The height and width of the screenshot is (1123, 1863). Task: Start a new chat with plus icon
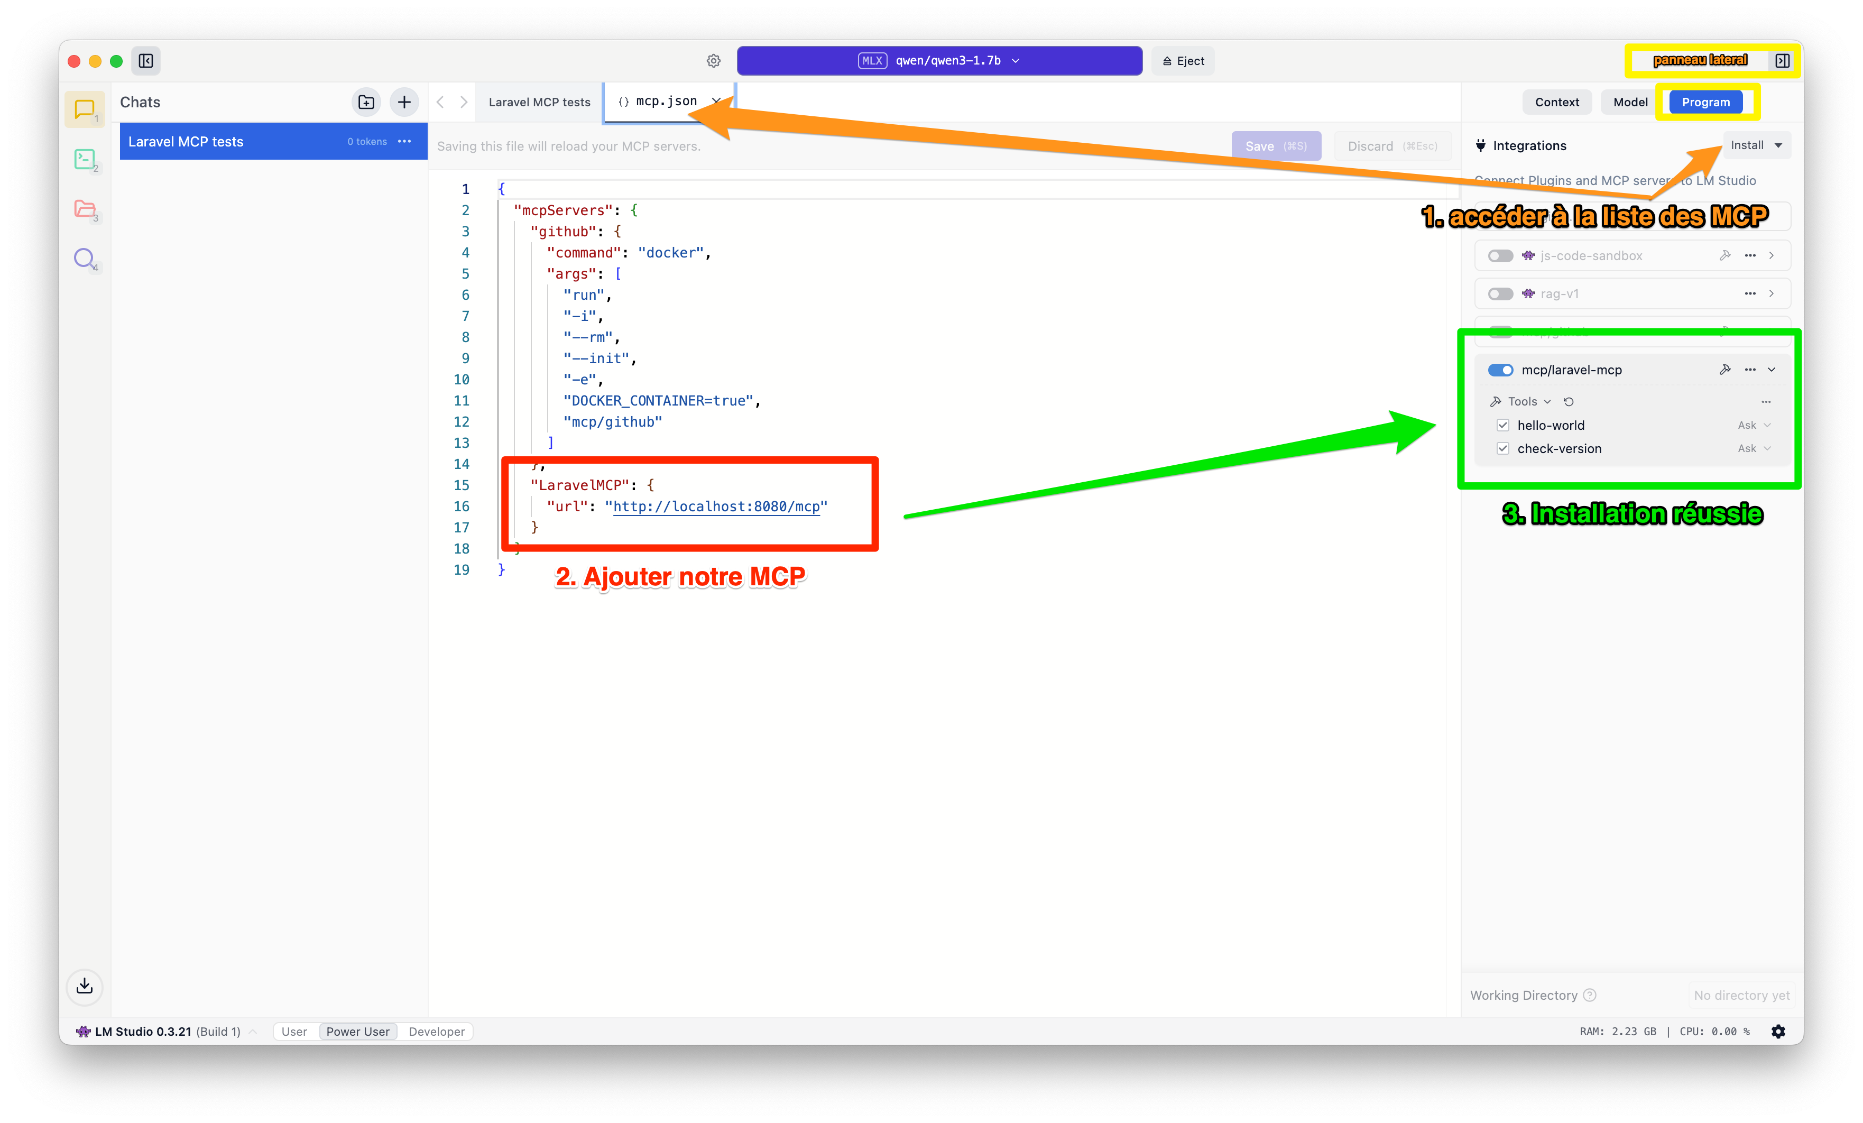404,102
